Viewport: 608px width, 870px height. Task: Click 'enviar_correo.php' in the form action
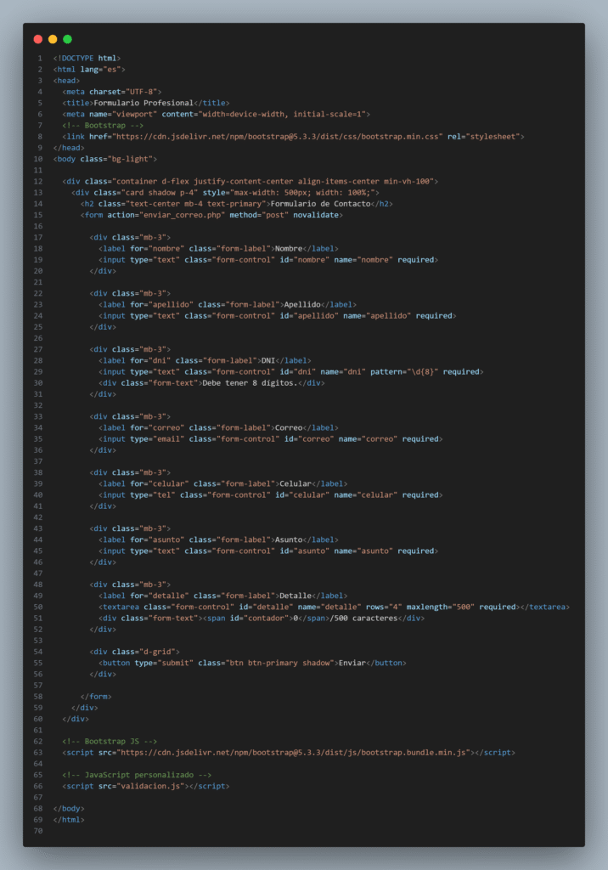click(x=182, y=215)
